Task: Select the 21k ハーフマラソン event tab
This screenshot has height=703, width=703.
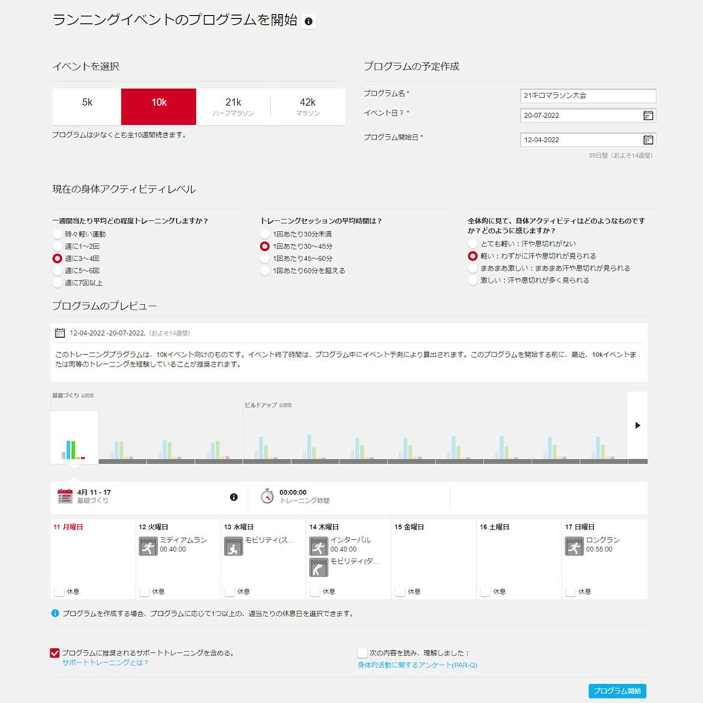Action: (233, 106)
